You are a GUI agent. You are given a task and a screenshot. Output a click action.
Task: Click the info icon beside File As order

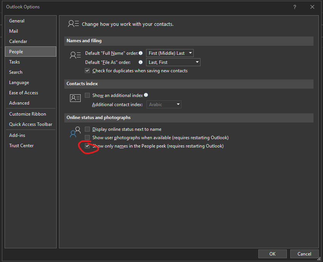click(x=141, y=62)
